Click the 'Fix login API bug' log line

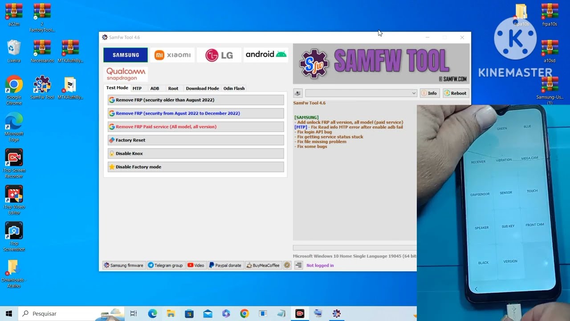[x=313, y=132]
